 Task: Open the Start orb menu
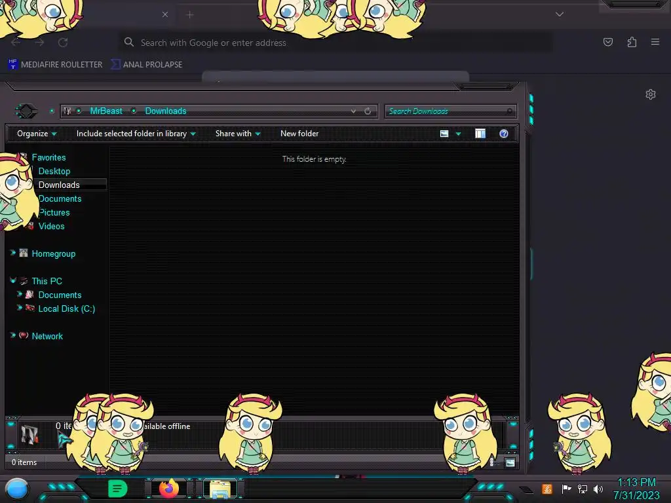point(17,489)
